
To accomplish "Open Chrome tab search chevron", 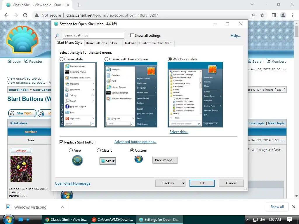I will point(252,4).
